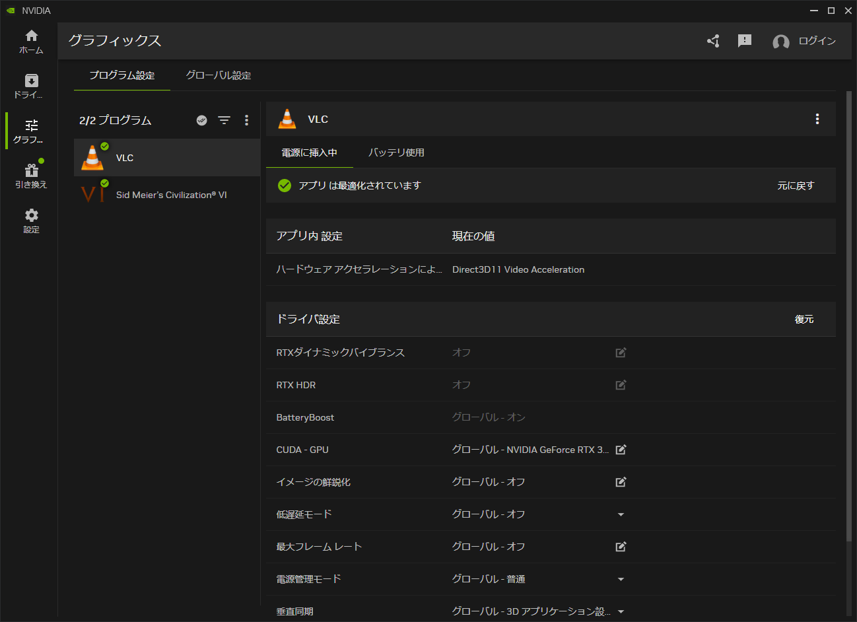The image size is (857, 622).
Task: Minimize the NVIDIA window
Action: click(814, 11)
